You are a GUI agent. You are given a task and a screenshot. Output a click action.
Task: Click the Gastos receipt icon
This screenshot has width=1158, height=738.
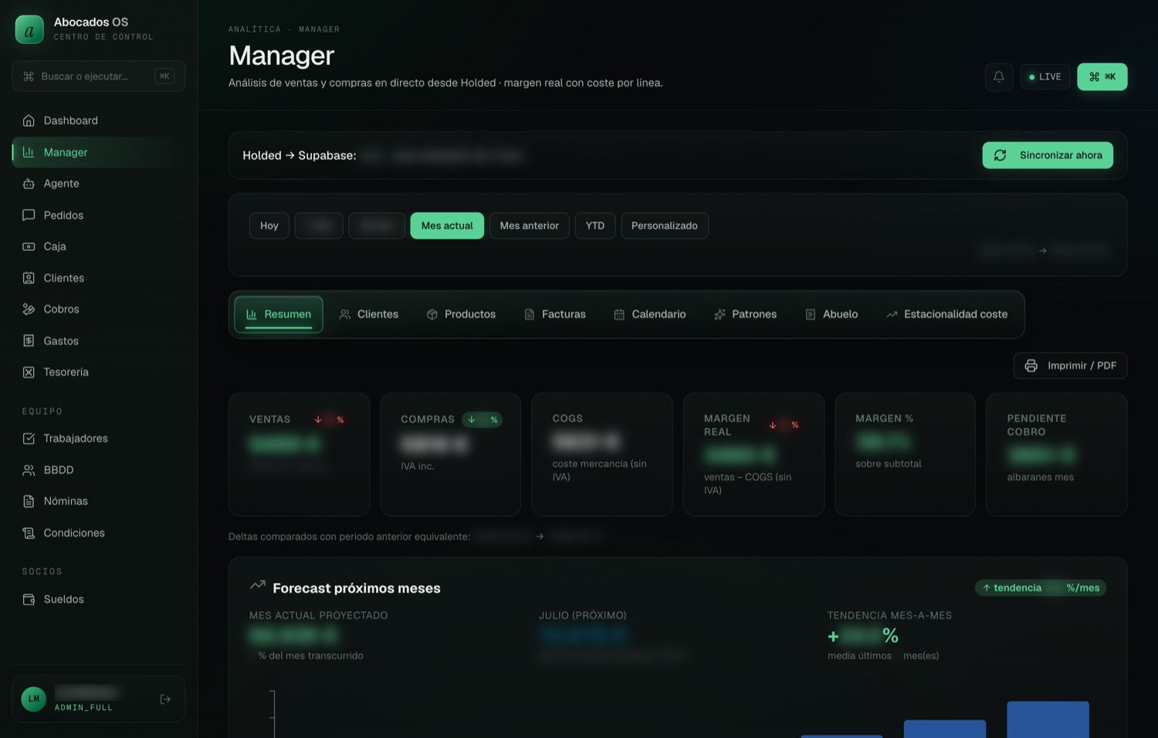pos(29,340)
